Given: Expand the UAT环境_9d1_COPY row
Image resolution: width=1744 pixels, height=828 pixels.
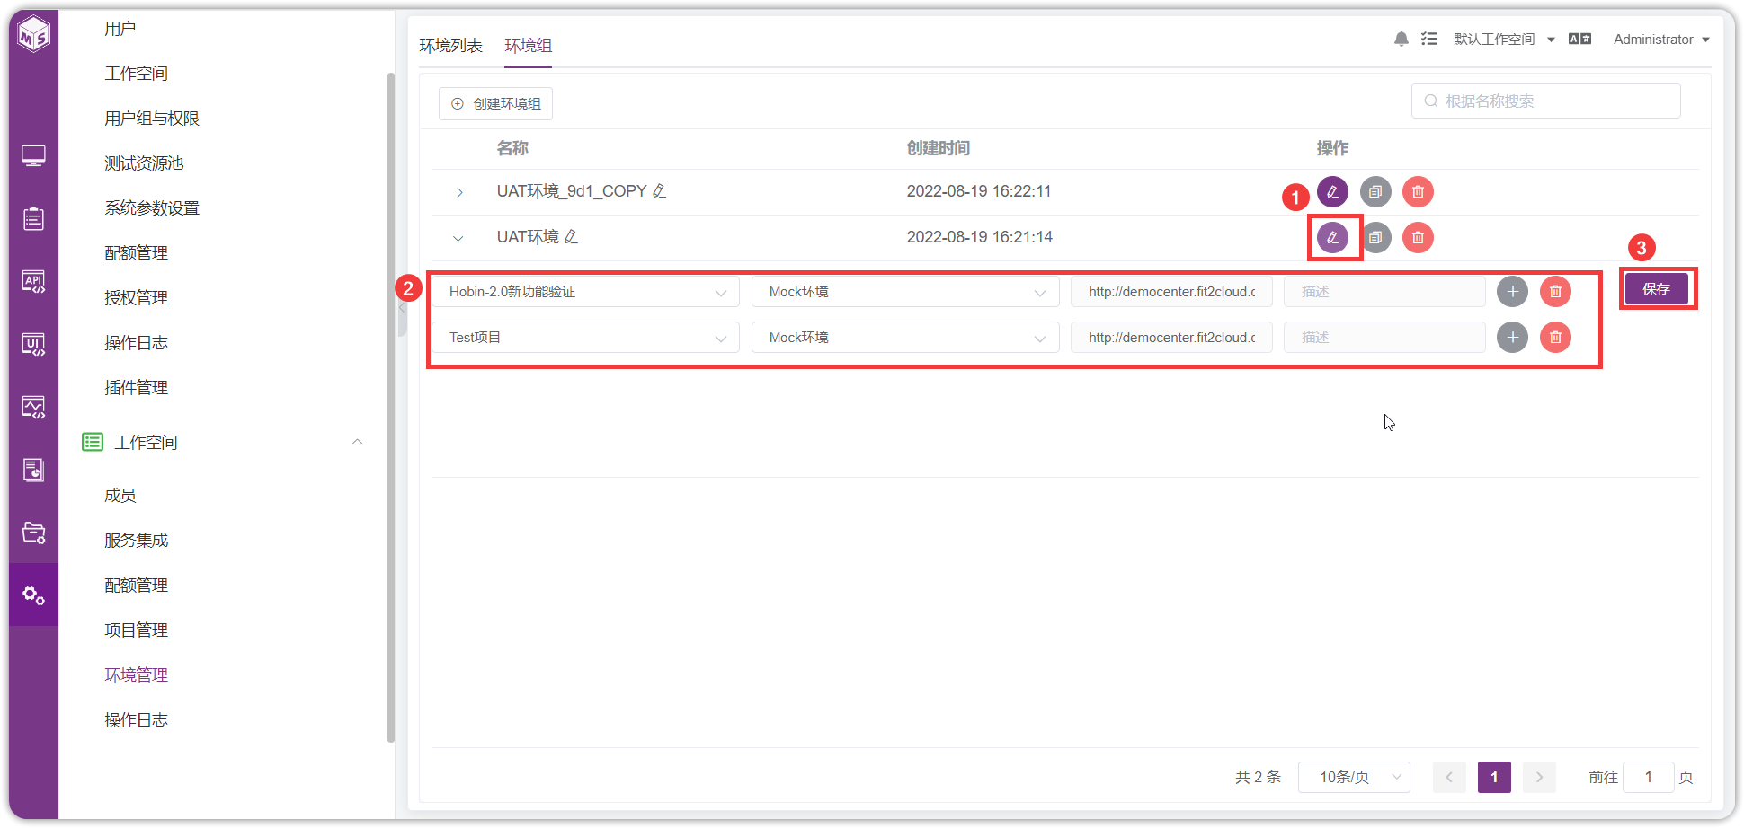Looking at the screenshot, I should point(459,192).
